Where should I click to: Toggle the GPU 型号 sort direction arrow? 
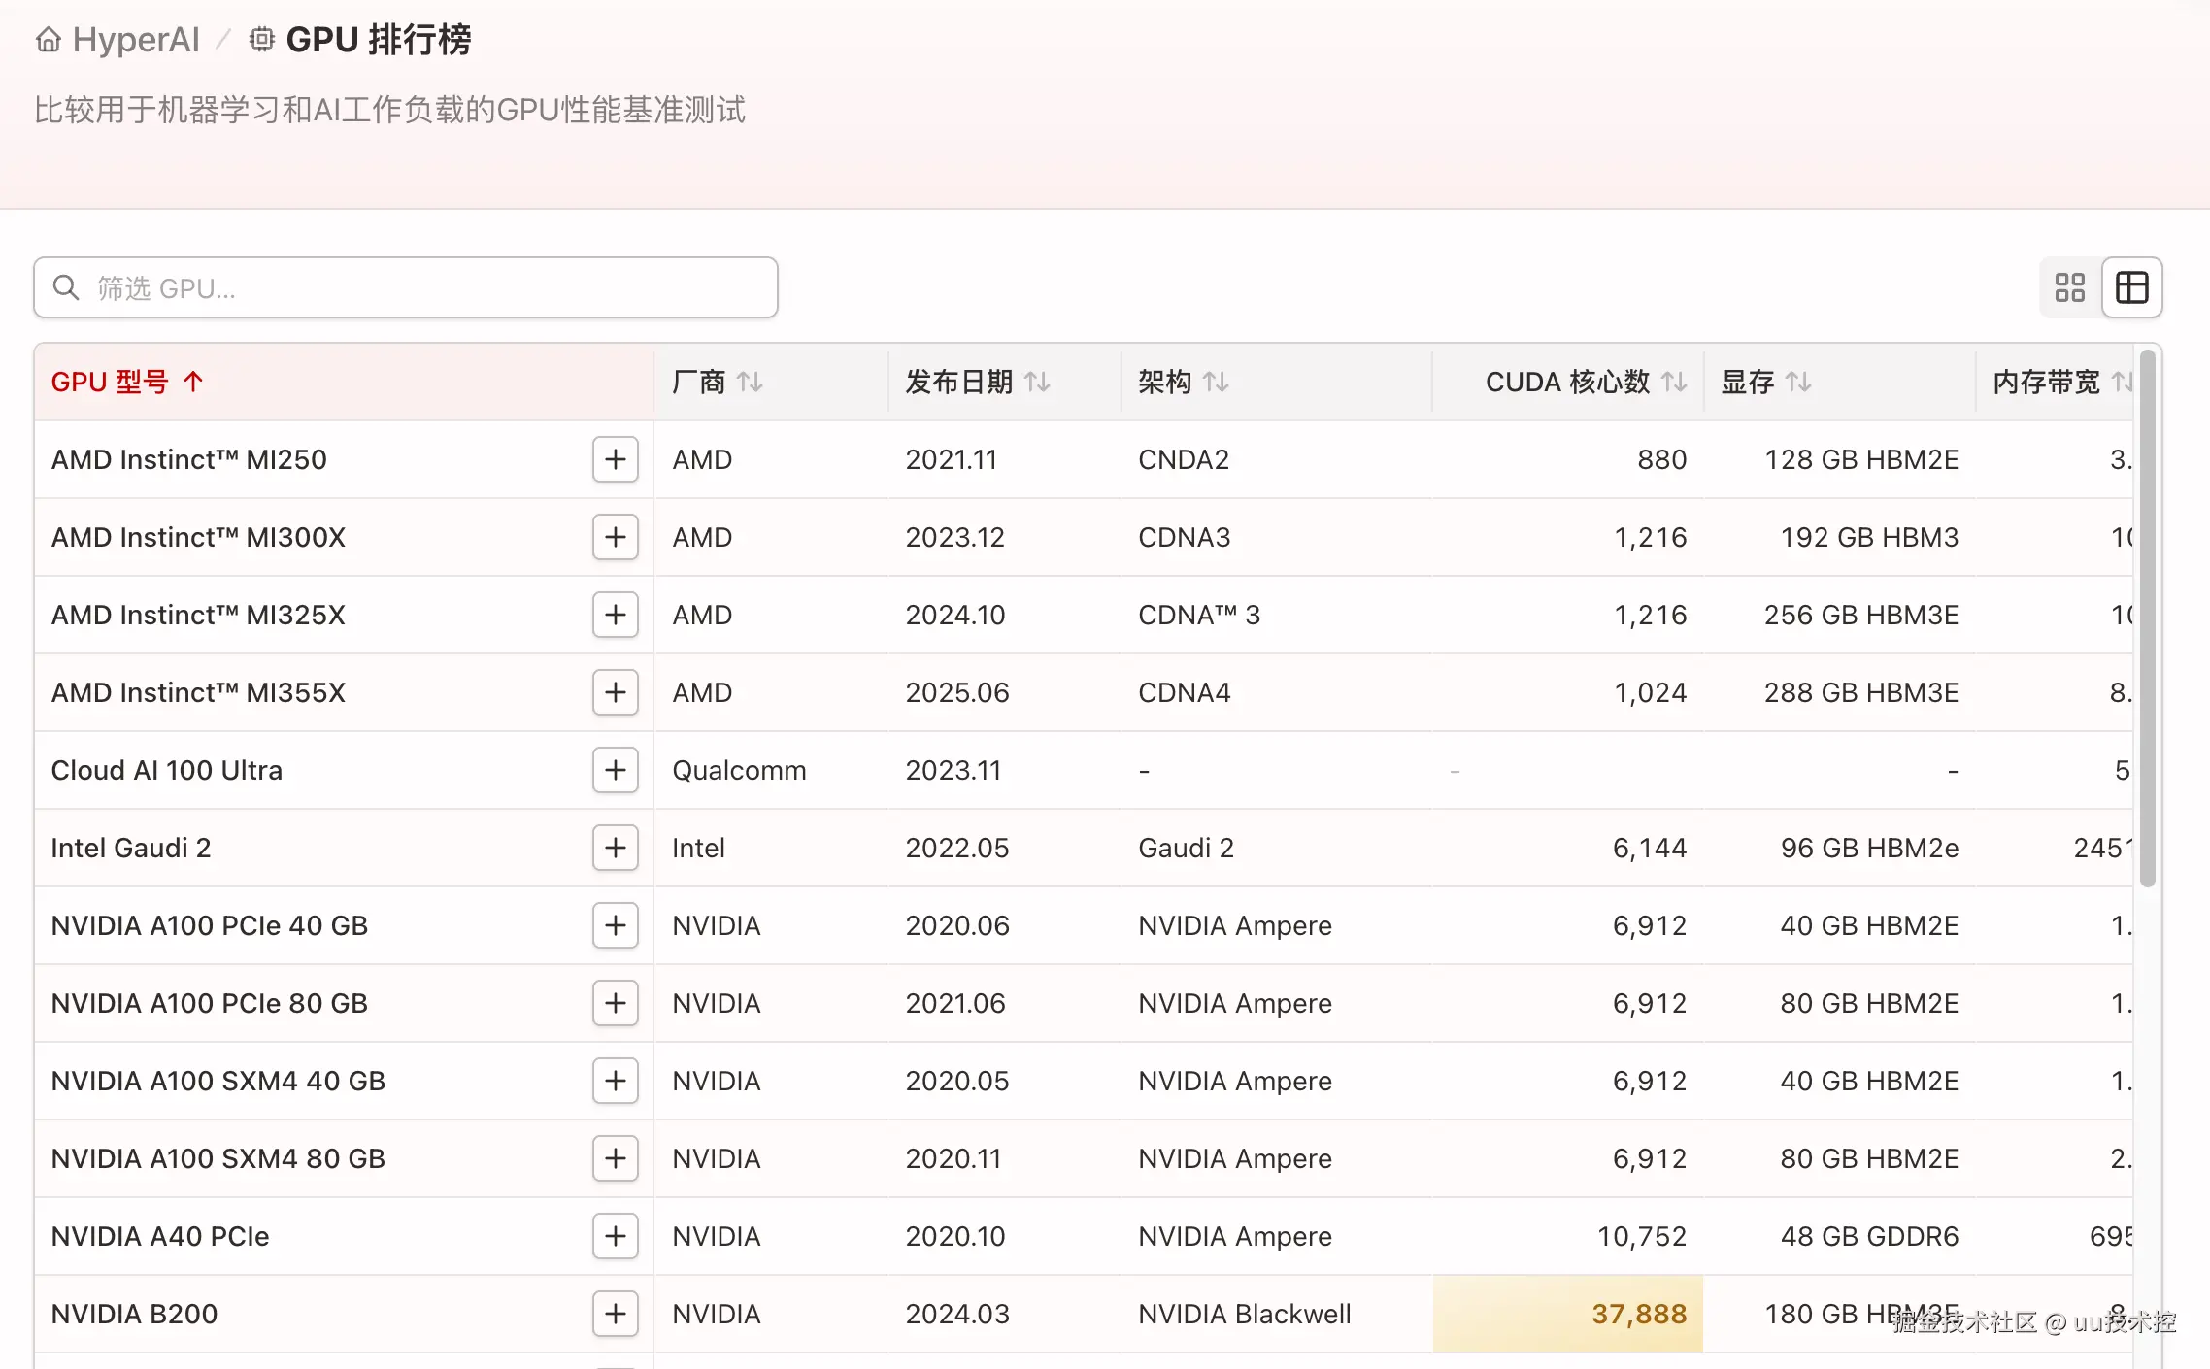tap(193, 382)
